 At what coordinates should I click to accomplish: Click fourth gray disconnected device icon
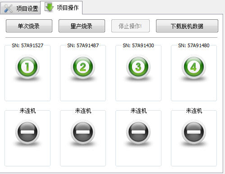(194, 132)
